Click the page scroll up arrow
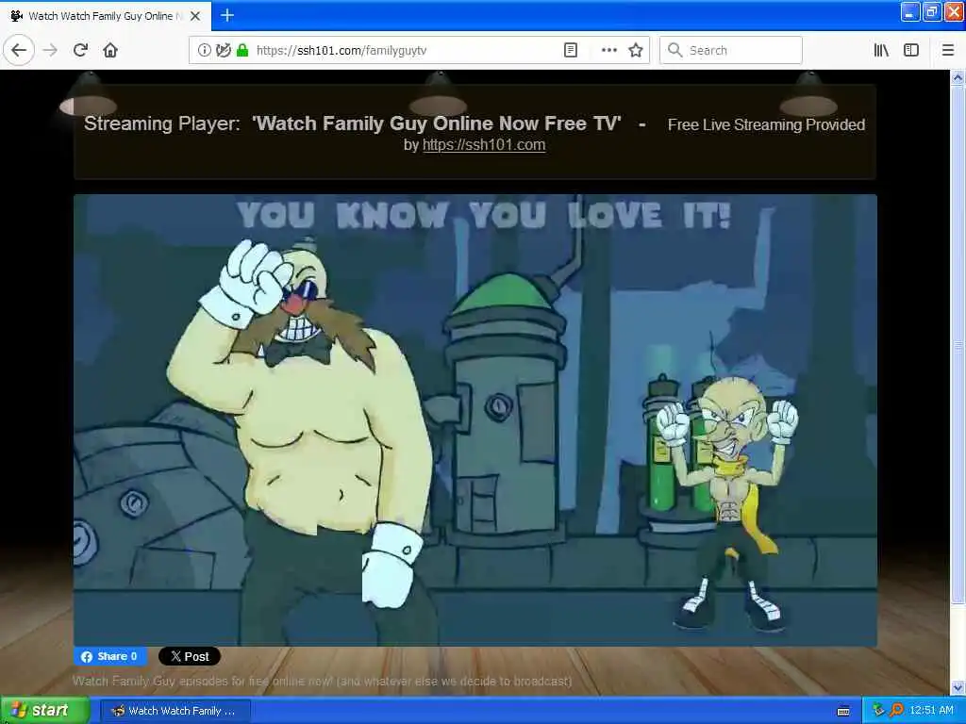966x724 pixels. click(x=958, y=77)
